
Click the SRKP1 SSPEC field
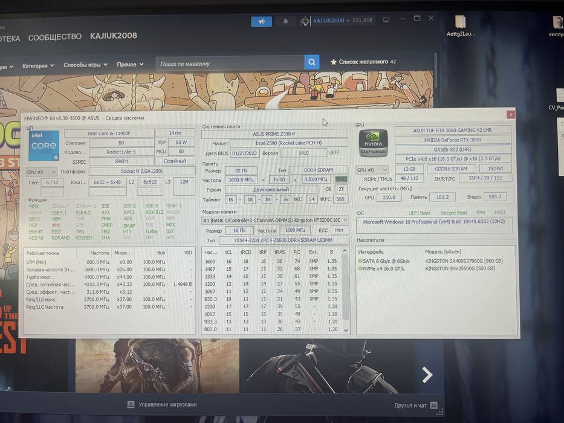pos(122,161)
